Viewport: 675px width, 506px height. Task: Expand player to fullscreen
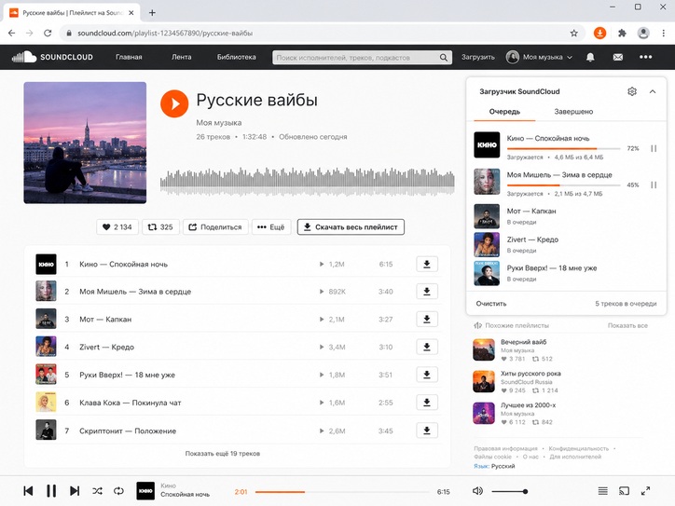[645, 491]
